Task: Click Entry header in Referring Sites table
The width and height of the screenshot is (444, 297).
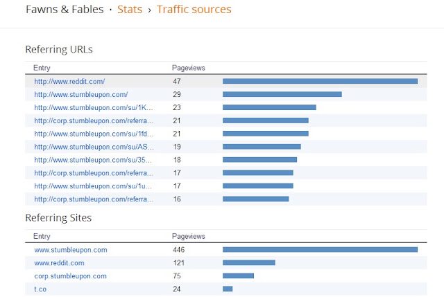Action: tap(42, 236)
